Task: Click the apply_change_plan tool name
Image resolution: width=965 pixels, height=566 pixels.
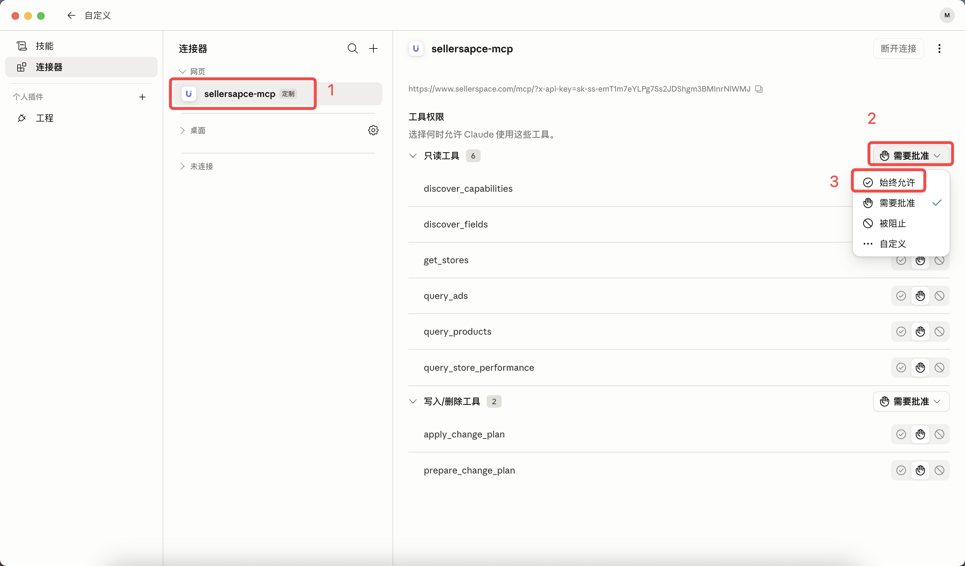Action: tap(464, 434)
